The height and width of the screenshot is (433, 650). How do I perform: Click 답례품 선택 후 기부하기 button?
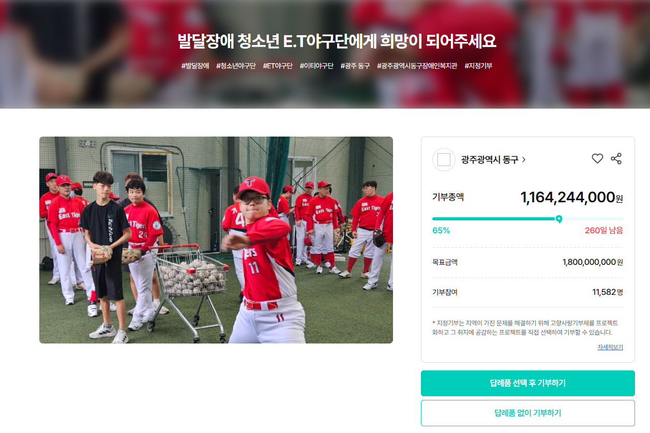pyautogui.click(x=527, y=383)
